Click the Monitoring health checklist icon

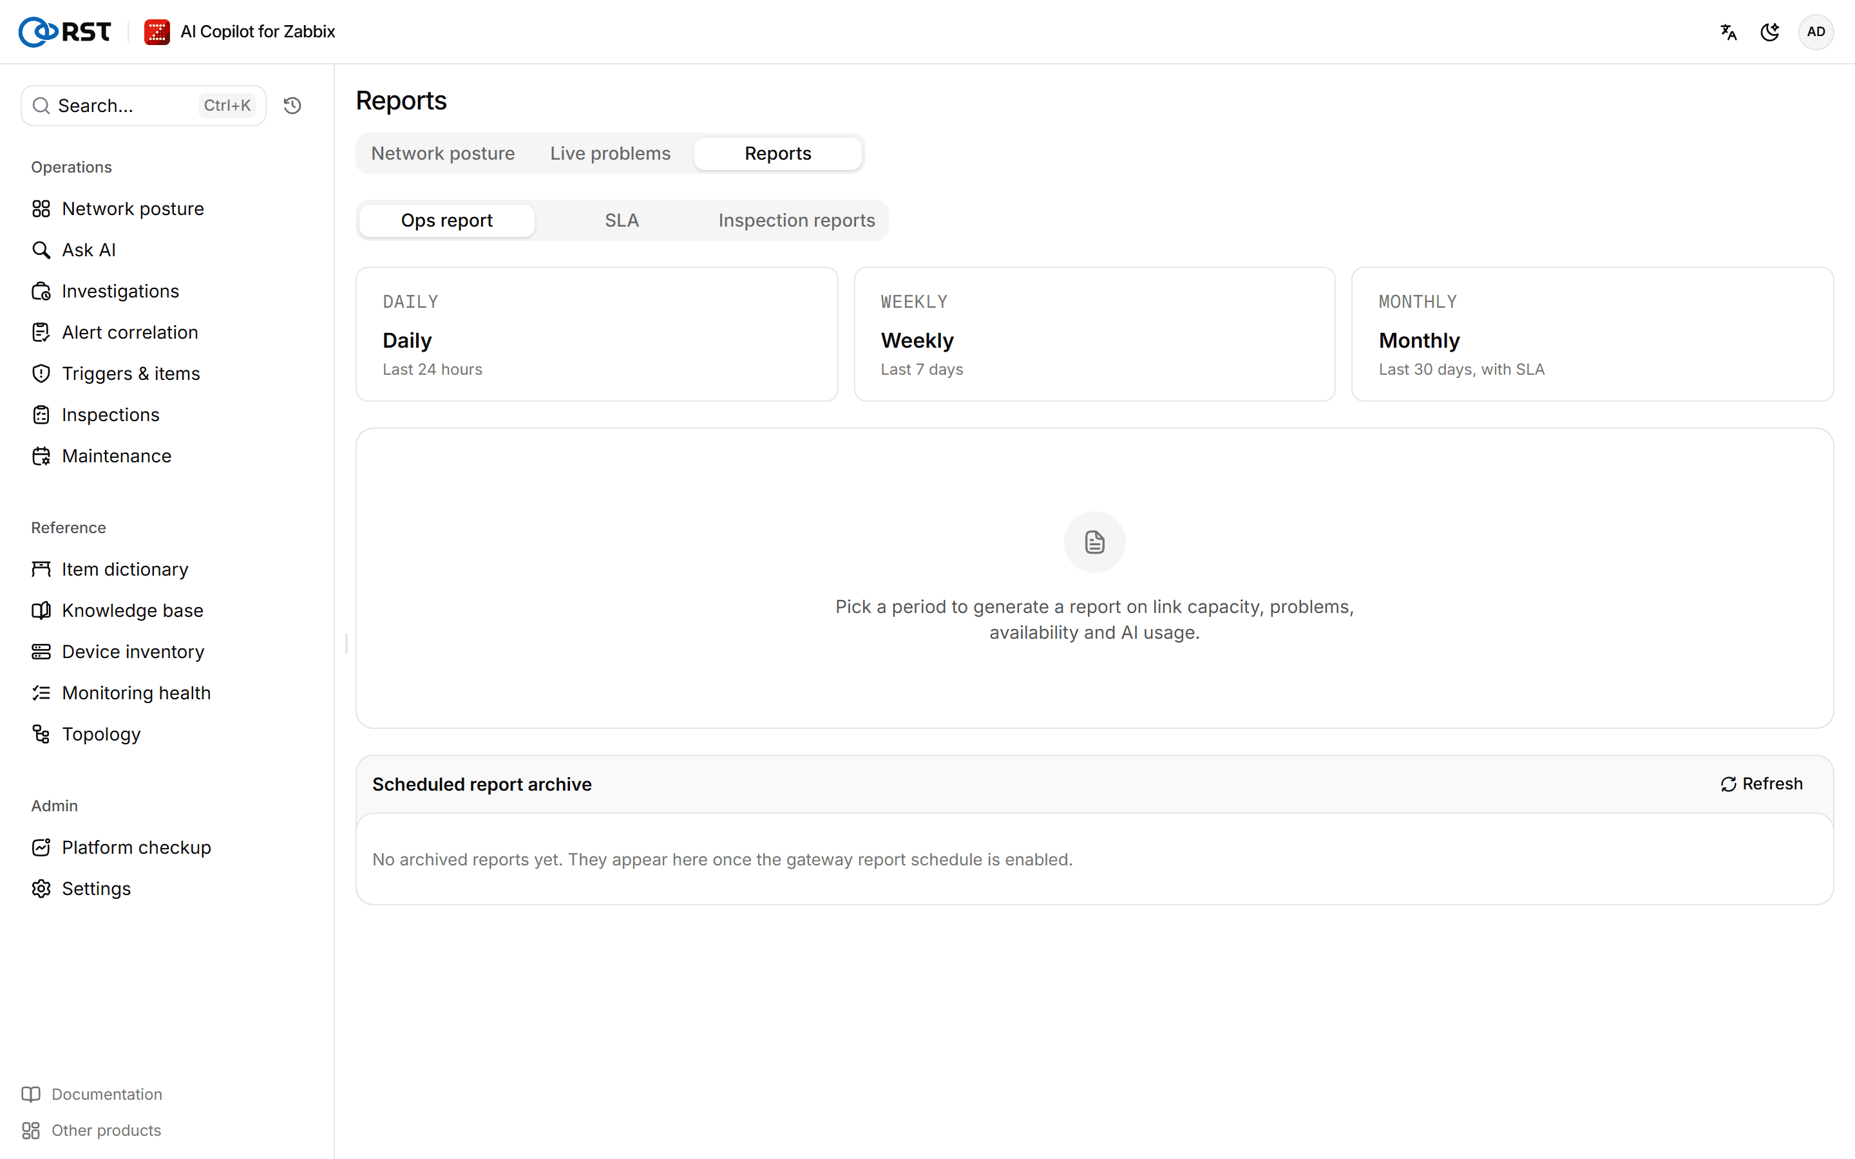(41, 693)
